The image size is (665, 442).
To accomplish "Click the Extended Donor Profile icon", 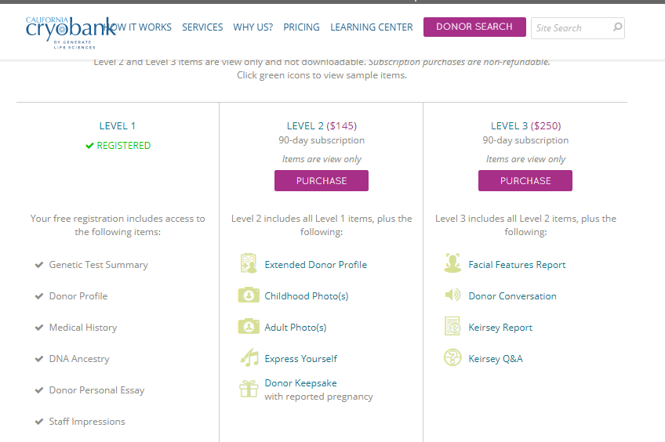I will coord(249,264).
